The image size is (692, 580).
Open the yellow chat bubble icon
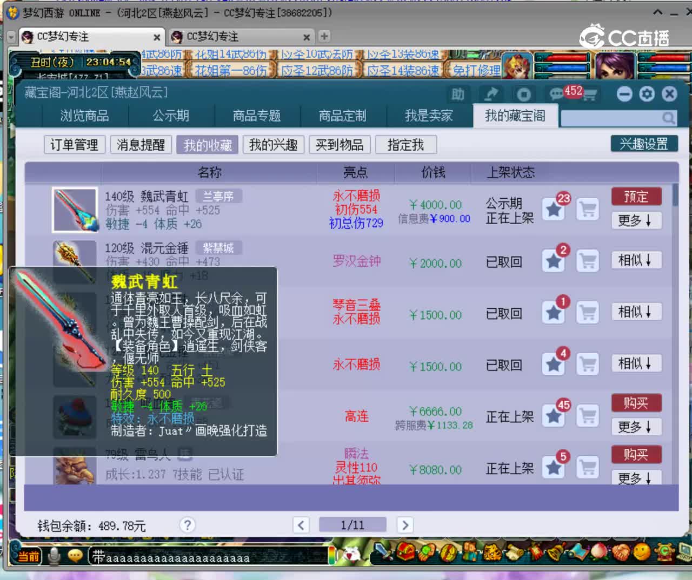pos(75,555)
